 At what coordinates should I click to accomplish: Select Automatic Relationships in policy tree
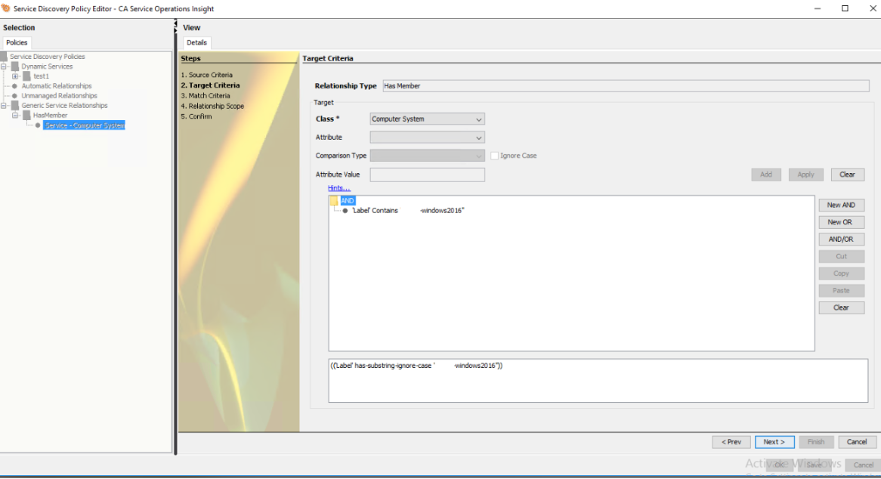[57, 86]
